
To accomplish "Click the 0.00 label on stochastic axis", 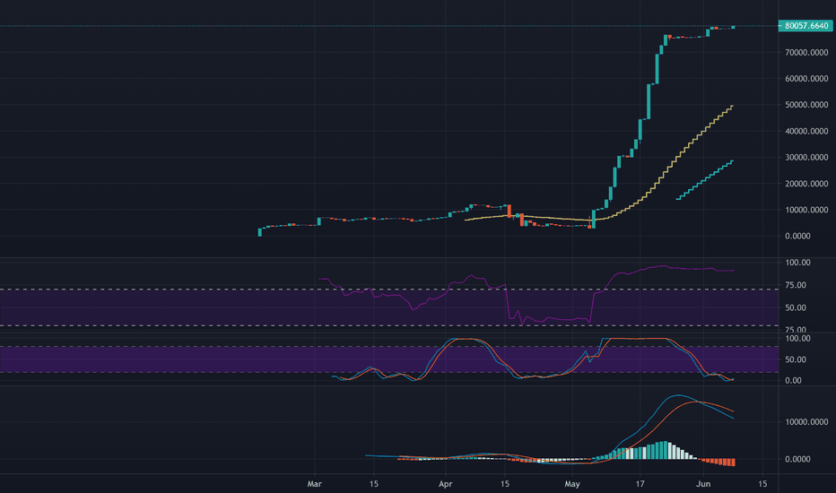I will coord(793,381).
